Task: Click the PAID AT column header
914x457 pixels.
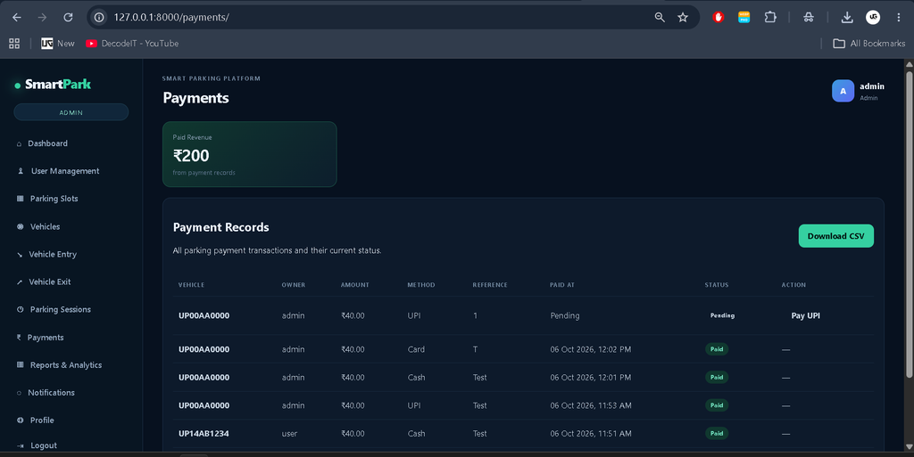Action: [x=562, y=285]
